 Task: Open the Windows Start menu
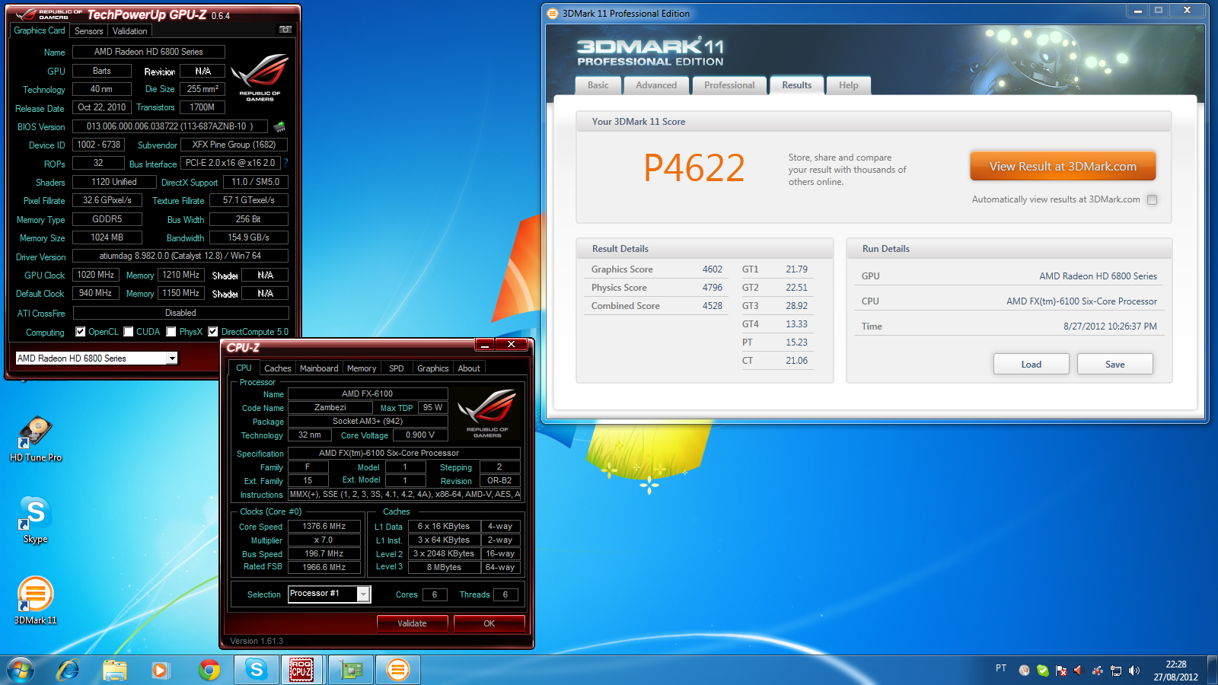click(21, 670)
